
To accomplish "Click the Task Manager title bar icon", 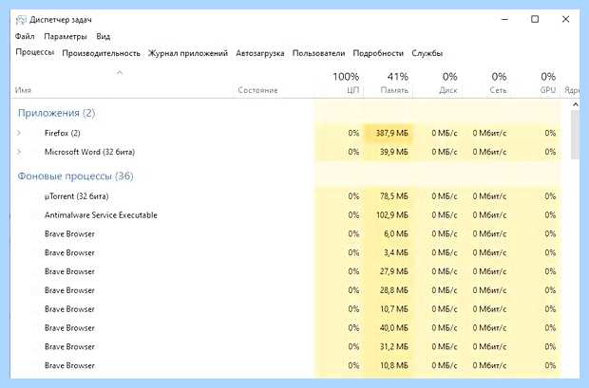I will click(21, 20).
